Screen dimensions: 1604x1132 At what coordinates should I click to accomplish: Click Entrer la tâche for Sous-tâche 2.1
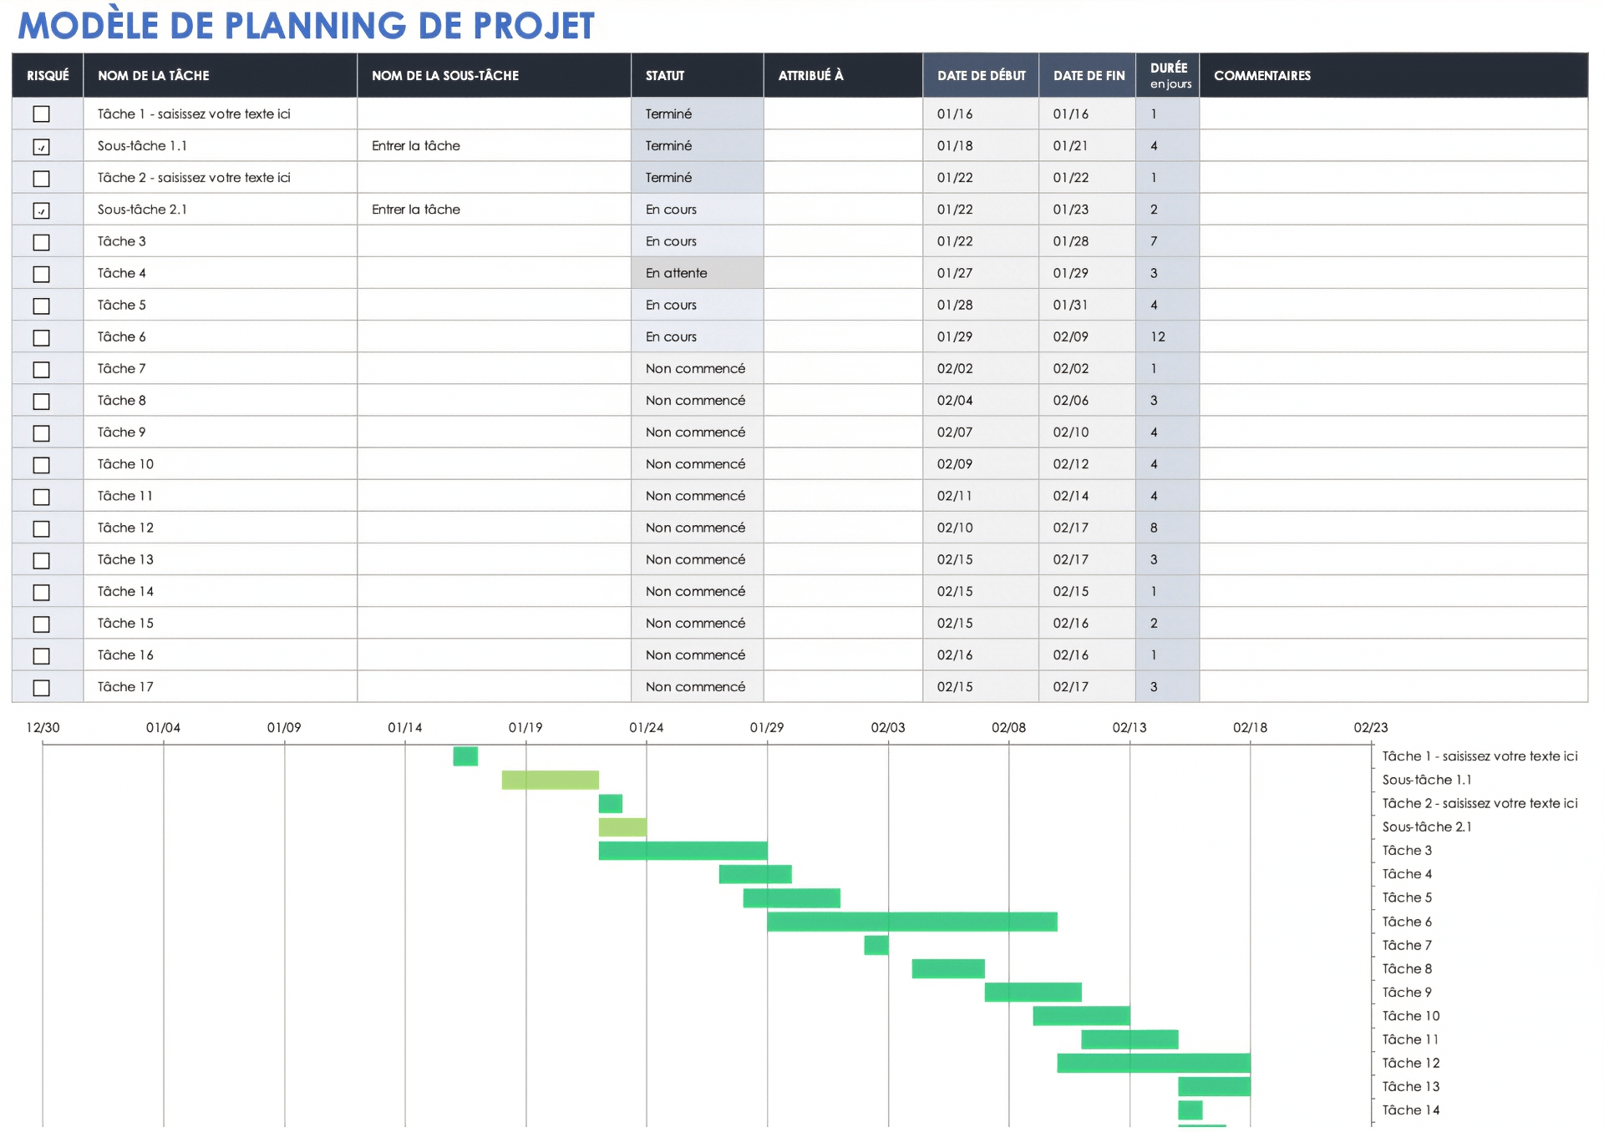point(494,210)
